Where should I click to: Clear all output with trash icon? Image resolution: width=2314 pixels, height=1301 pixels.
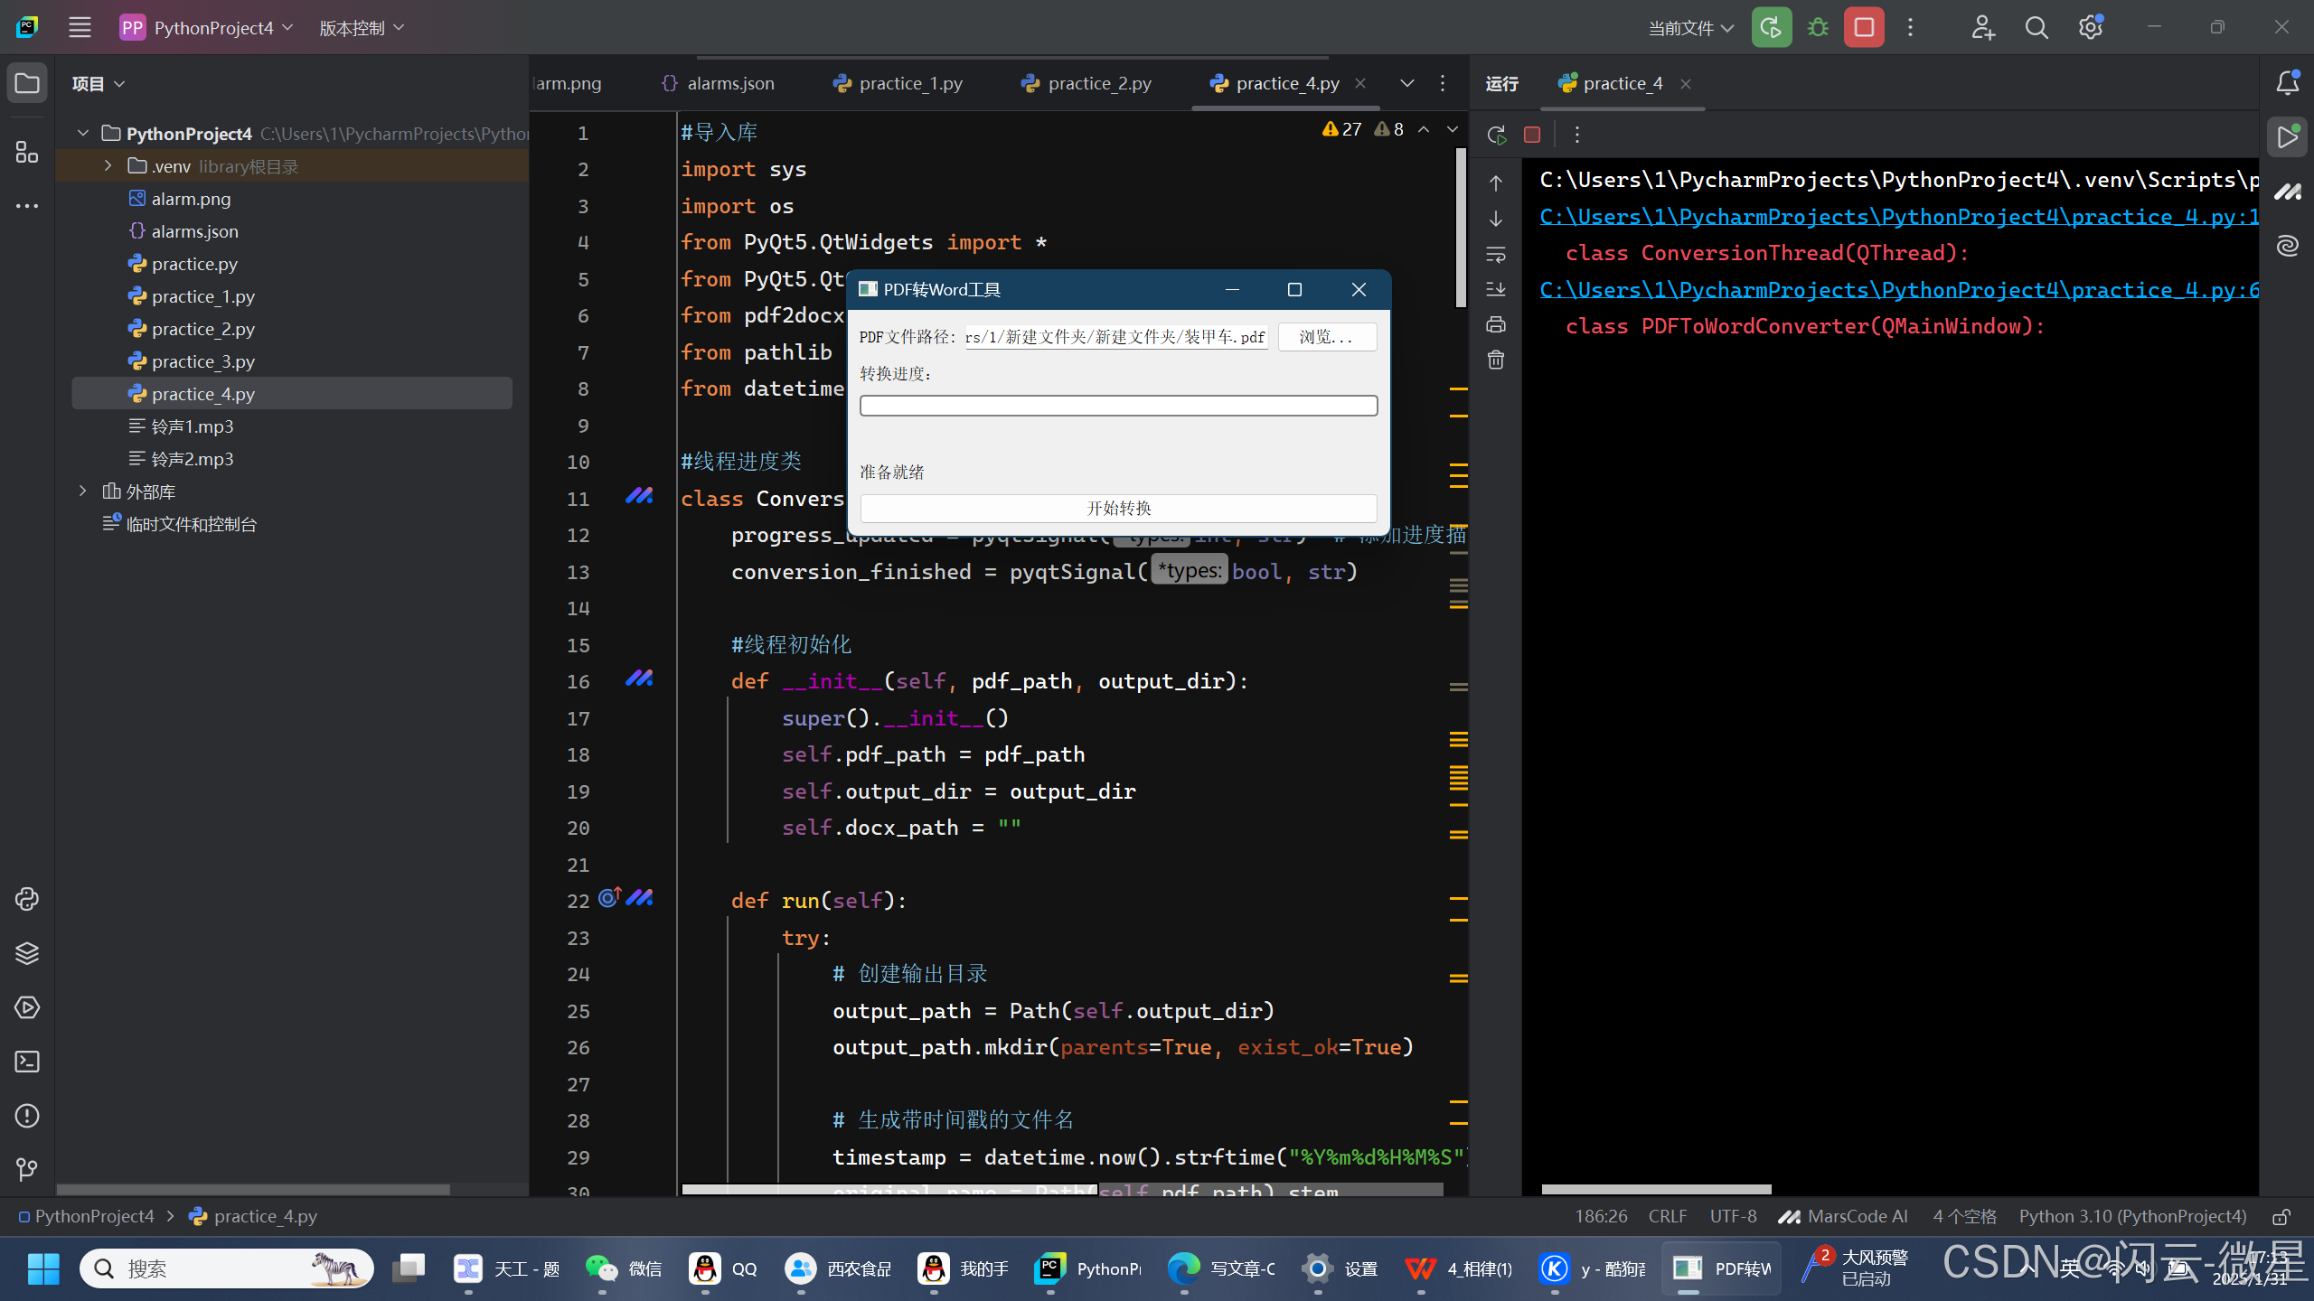click(x=1496, y=360)
